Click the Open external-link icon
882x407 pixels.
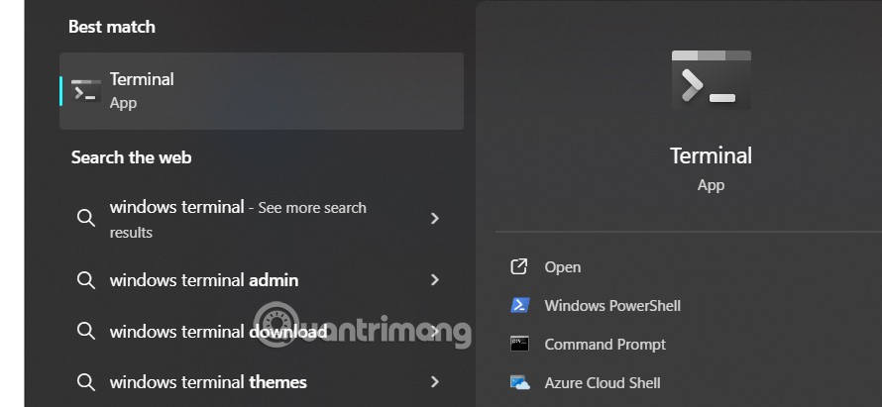pos(519,266)
